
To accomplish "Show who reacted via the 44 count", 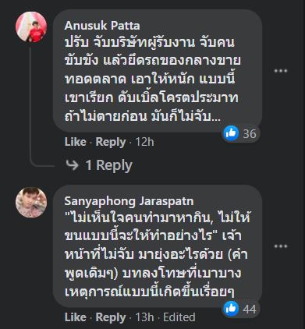I will [x=250, y=310].
